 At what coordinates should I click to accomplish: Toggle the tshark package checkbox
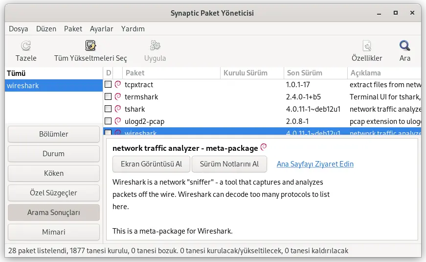[108, 109]
